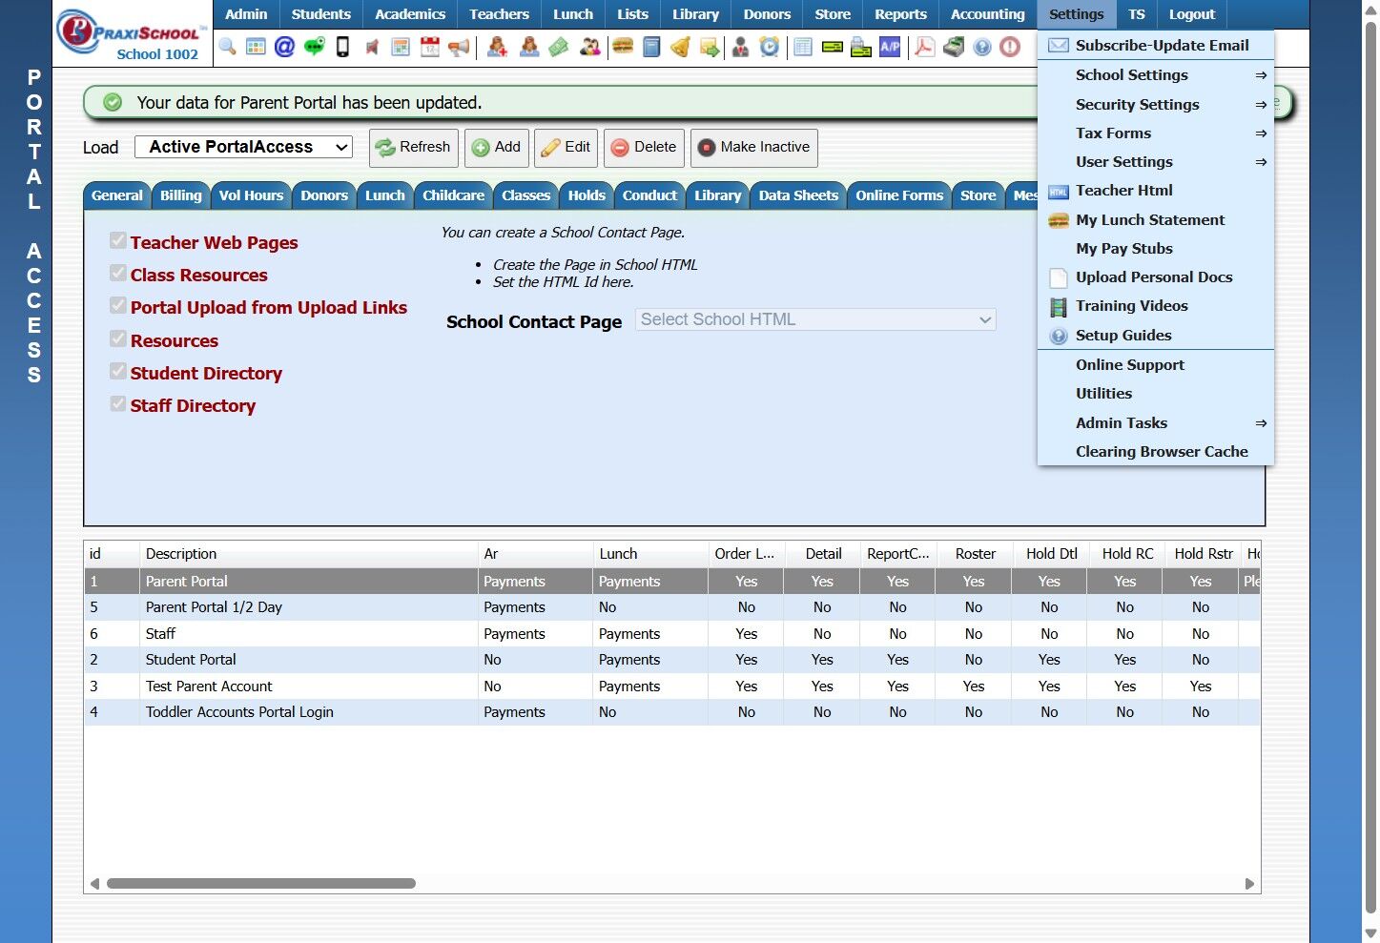Click the cash register icon in toolbar
Image resolution: width=1380 pixels, height=943 pixels.
click(x=953, y=47)
